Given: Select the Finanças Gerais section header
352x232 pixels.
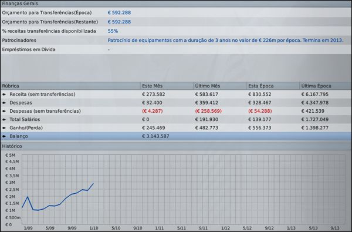Looking at the screenshot, I should coord(176,4).
